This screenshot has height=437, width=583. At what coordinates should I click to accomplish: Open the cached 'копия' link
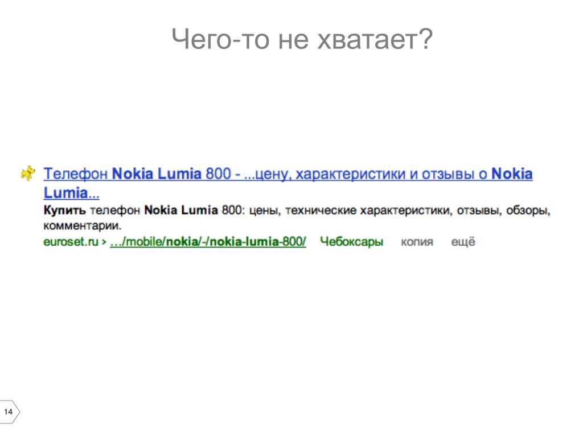coord(417,242)
